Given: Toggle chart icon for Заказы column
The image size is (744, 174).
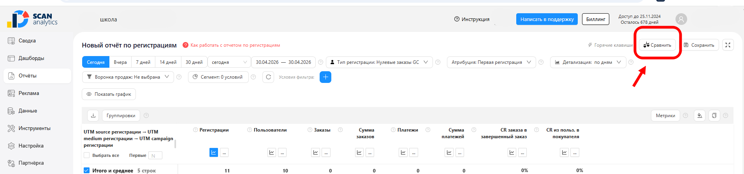Looking at the screenshot, I should [x=316, y=153].
